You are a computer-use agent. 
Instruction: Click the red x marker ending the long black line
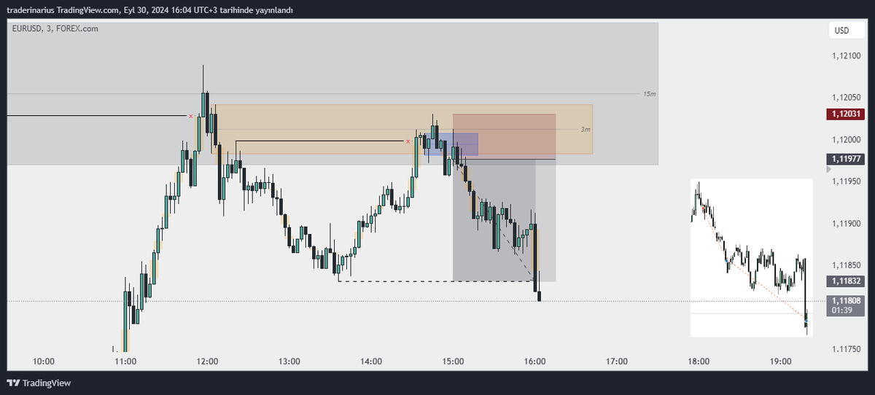(x=191, y=116)
